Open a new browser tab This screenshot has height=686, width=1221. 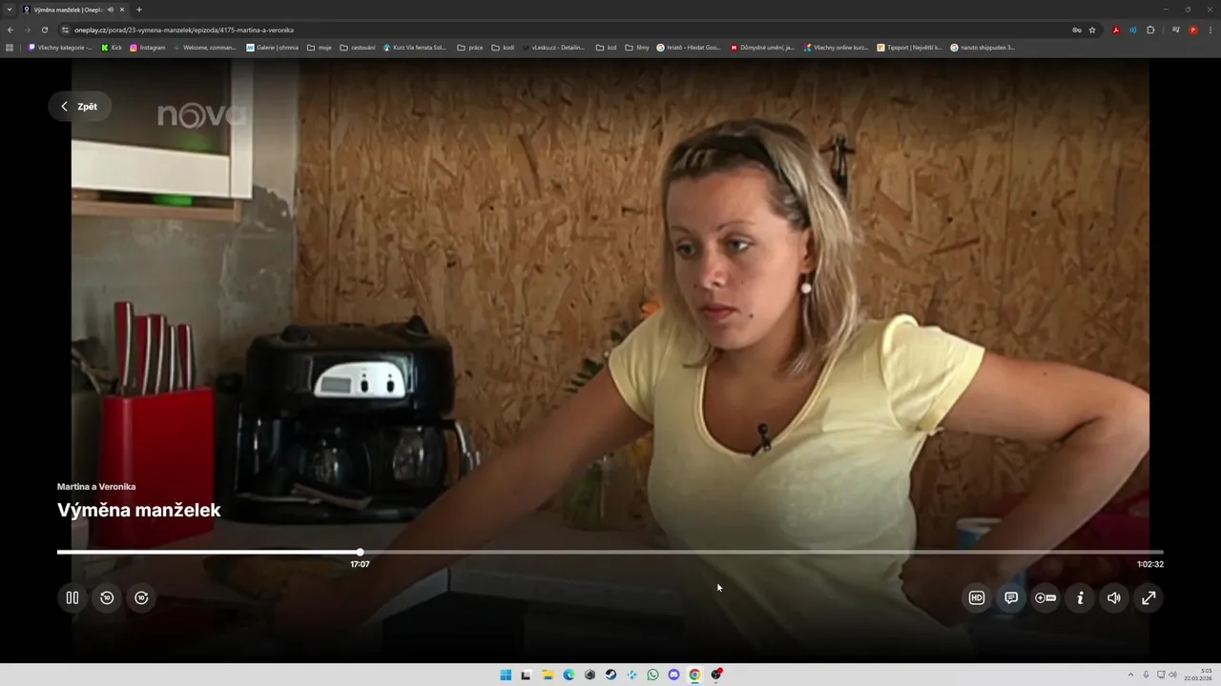tap(139, 10)
